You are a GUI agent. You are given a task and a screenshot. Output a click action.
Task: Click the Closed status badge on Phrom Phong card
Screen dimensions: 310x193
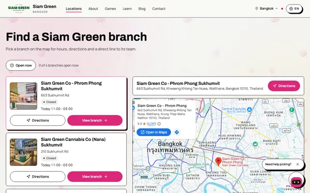(x=49, y=102)
